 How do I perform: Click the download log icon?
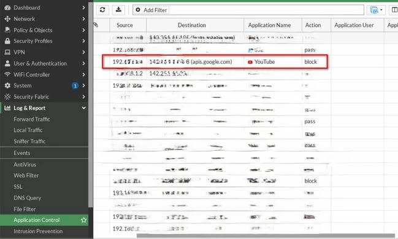pyautogui.click(x=118, y=10)
